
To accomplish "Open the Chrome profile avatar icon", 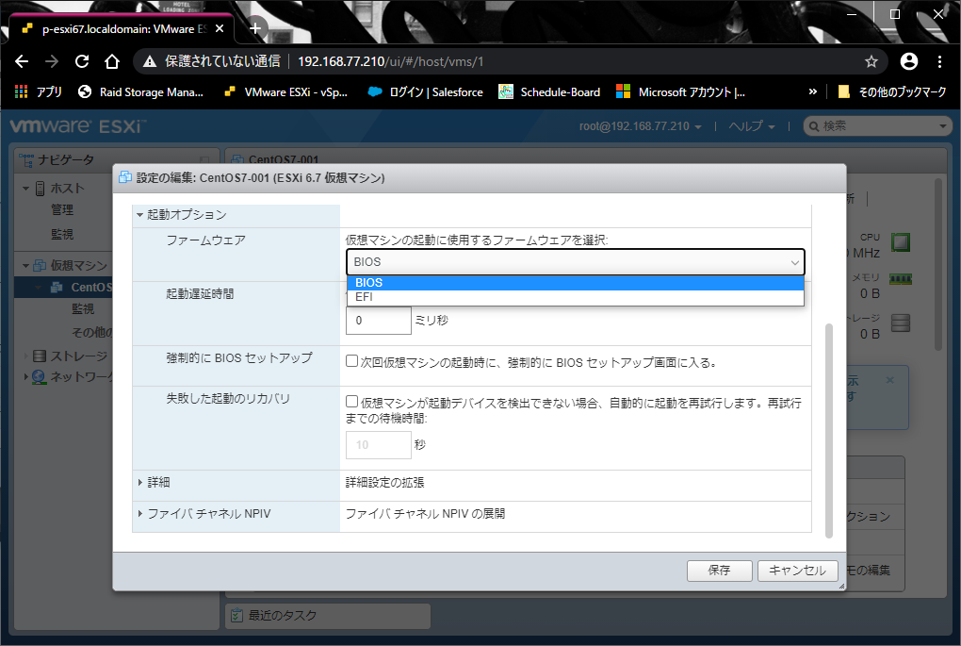I will click(x=909, y=61).
